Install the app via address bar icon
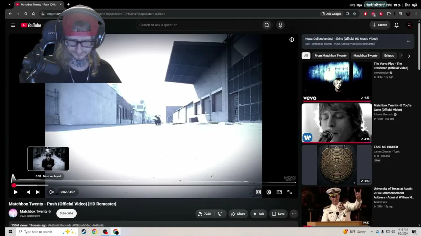Viewport: 421px width, 236px height. pos(347,14)
